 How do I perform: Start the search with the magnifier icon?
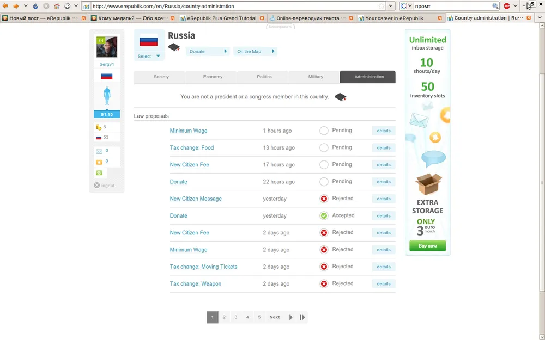(495, 6)
